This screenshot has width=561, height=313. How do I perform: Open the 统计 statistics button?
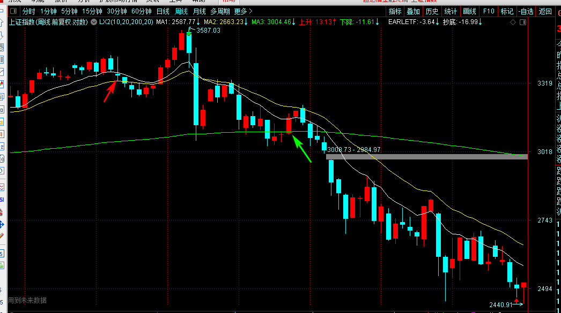[451, 11]
